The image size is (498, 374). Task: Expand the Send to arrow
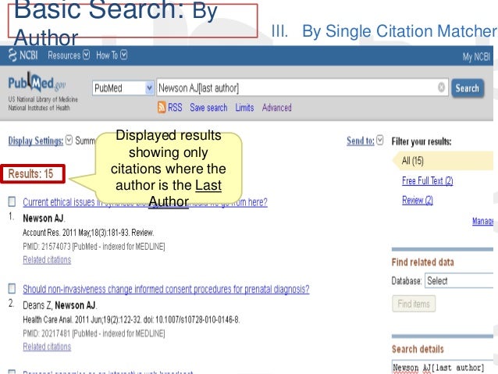pyautogui.click(x=380, y=140)
